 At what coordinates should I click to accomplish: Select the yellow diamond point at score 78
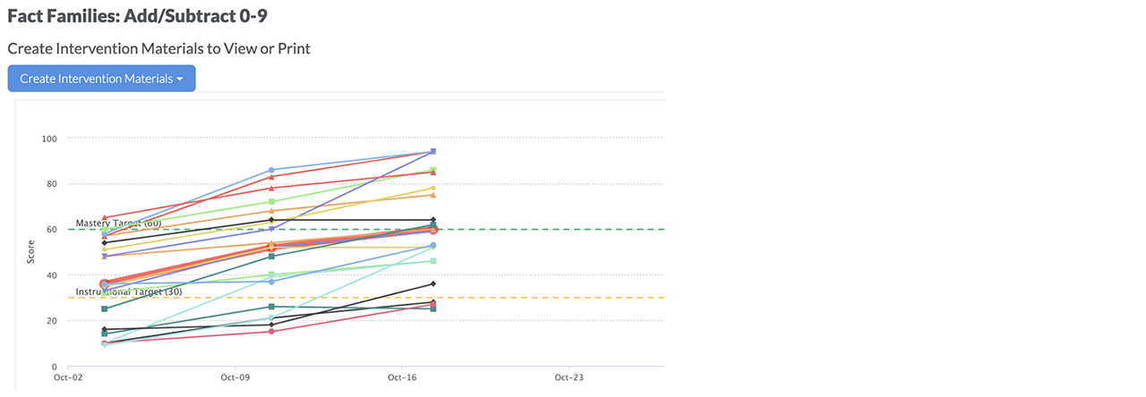point(433,189)
